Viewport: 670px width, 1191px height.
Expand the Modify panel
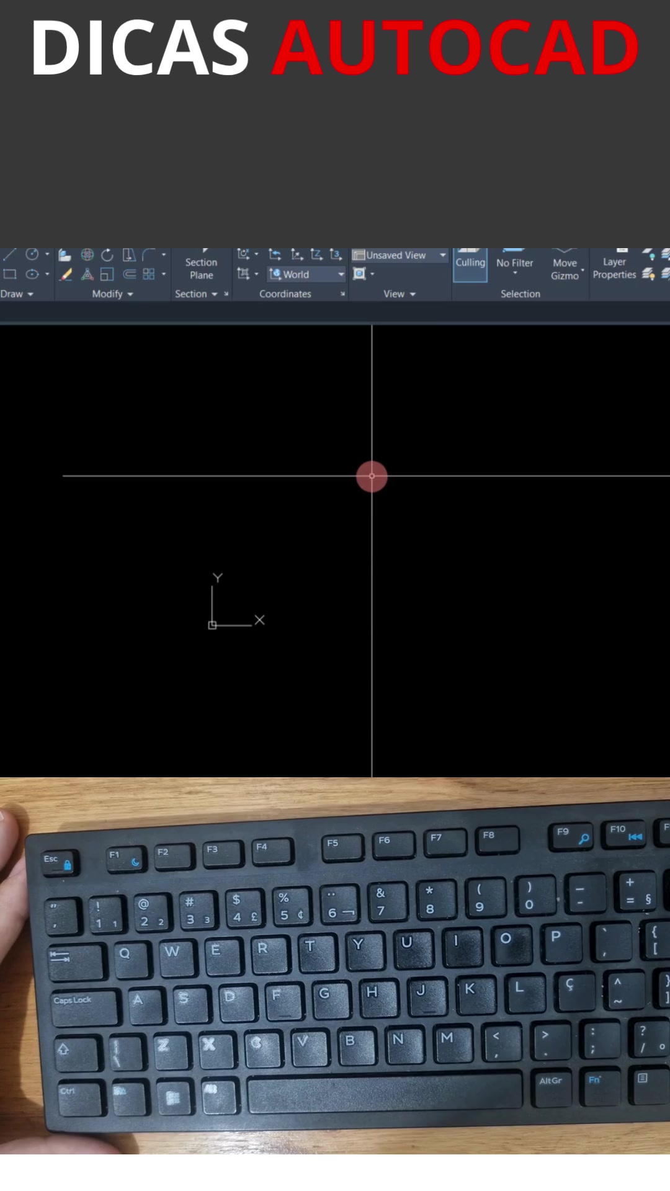[113, 294]
